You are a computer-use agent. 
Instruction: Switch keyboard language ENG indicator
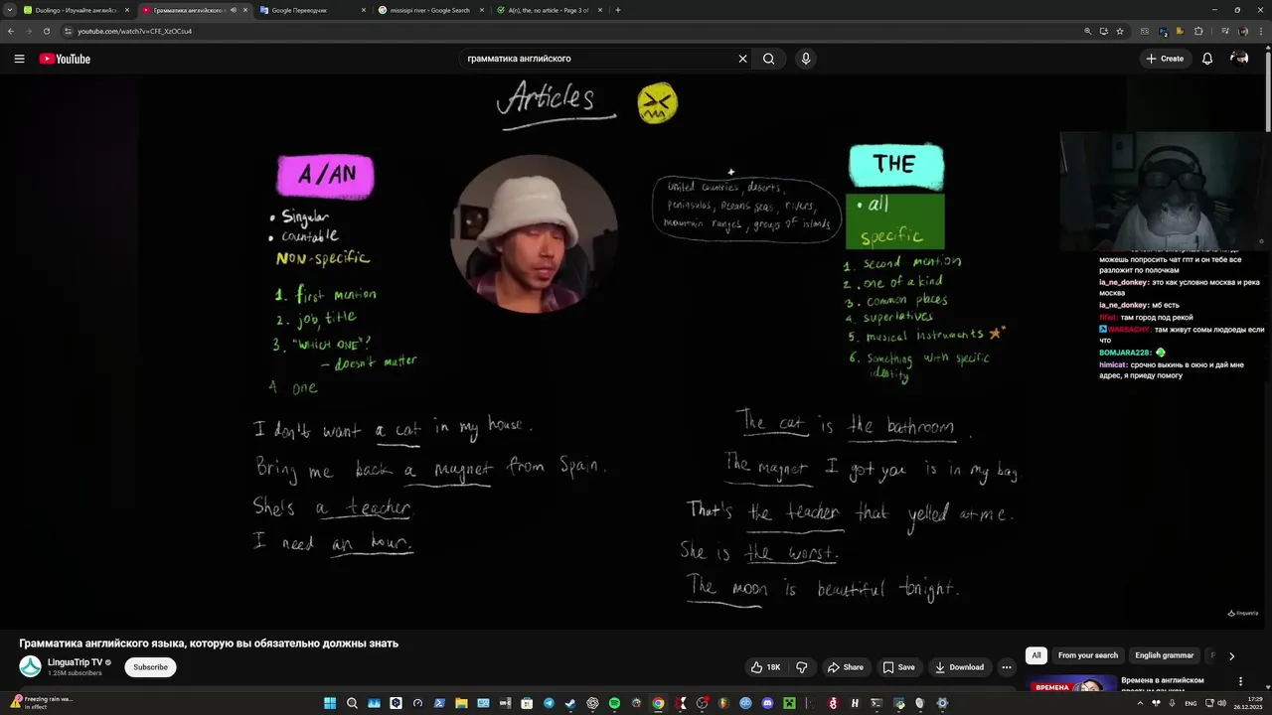(1191, 703)
